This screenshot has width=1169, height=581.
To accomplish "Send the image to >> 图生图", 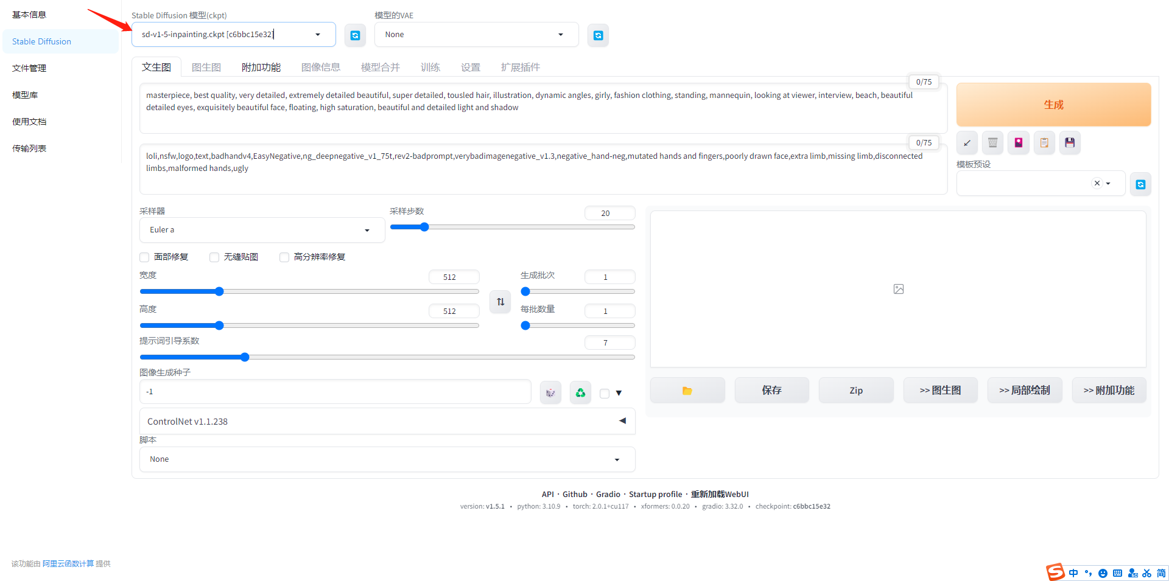I will point(940,390).
